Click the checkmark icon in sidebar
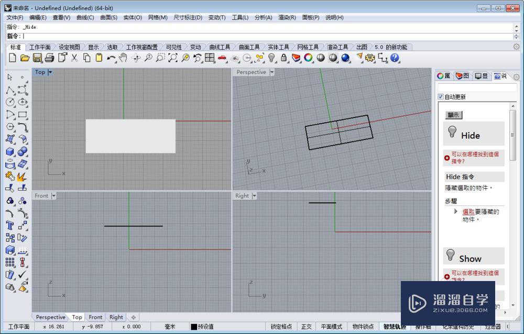The width and height of the screenshot is (524, 334). 23,275
